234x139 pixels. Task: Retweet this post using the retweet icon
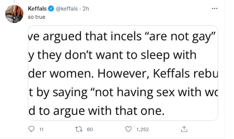tap(79, 129)
